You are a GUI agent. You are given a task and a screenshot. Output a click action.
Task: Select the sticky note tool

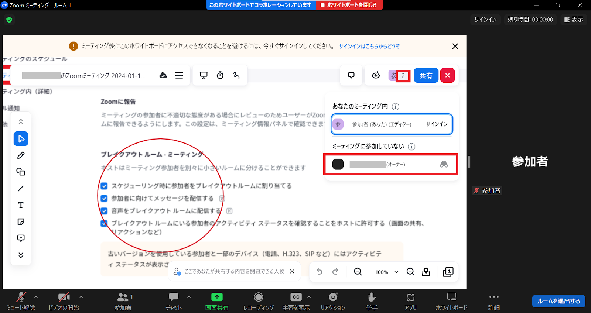(x=21, y=221)
